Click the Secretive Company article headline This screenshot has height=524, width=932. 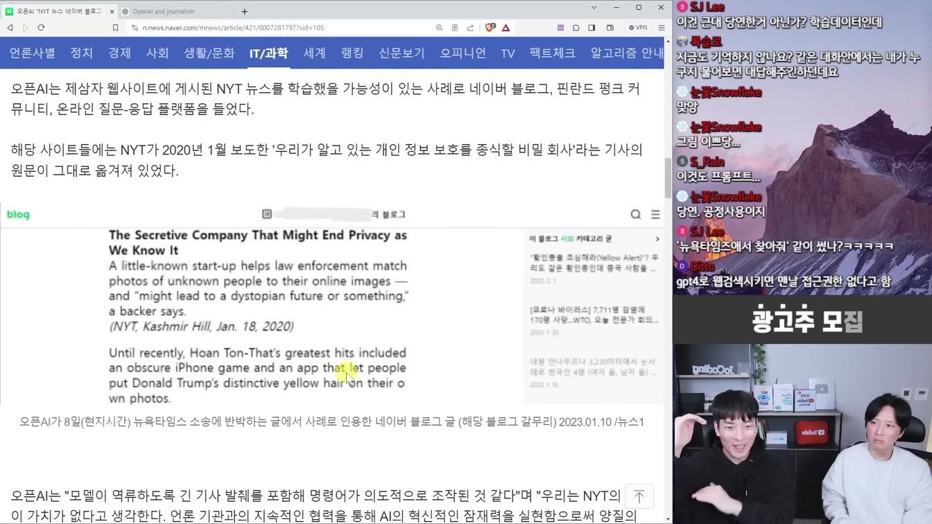click(x=257, y=243)
